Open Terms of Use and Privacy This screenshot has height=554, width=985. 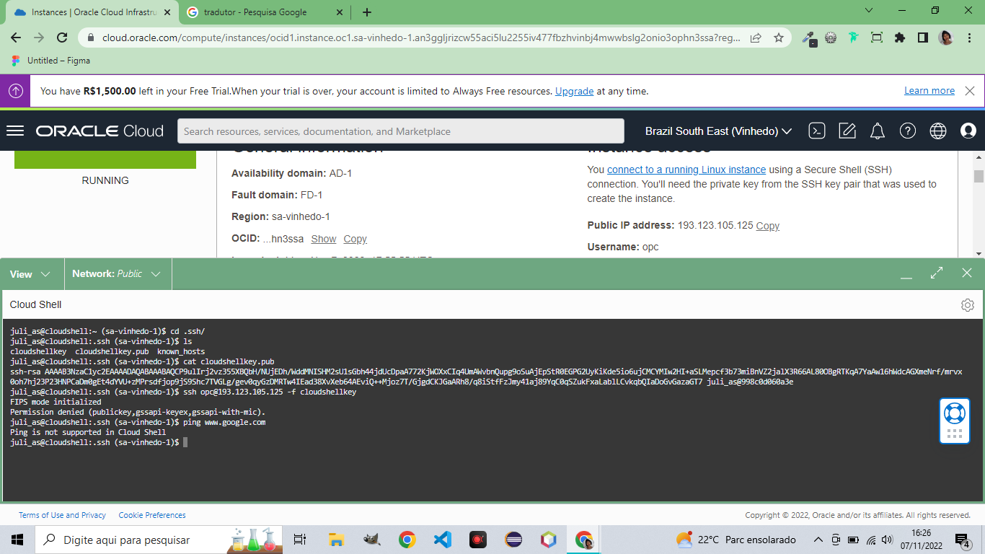pos(62,515)
